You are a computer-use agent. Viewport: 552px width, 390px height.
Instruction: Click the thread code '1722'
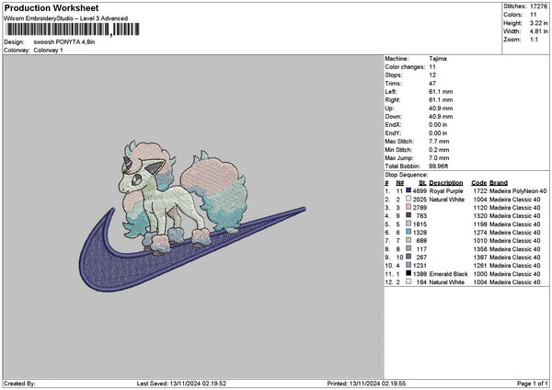pos(480,191)
